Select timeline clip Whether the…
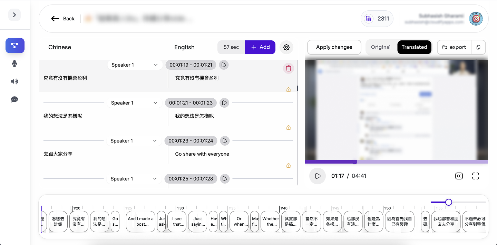The image size is (497, 245). point(270,222)
